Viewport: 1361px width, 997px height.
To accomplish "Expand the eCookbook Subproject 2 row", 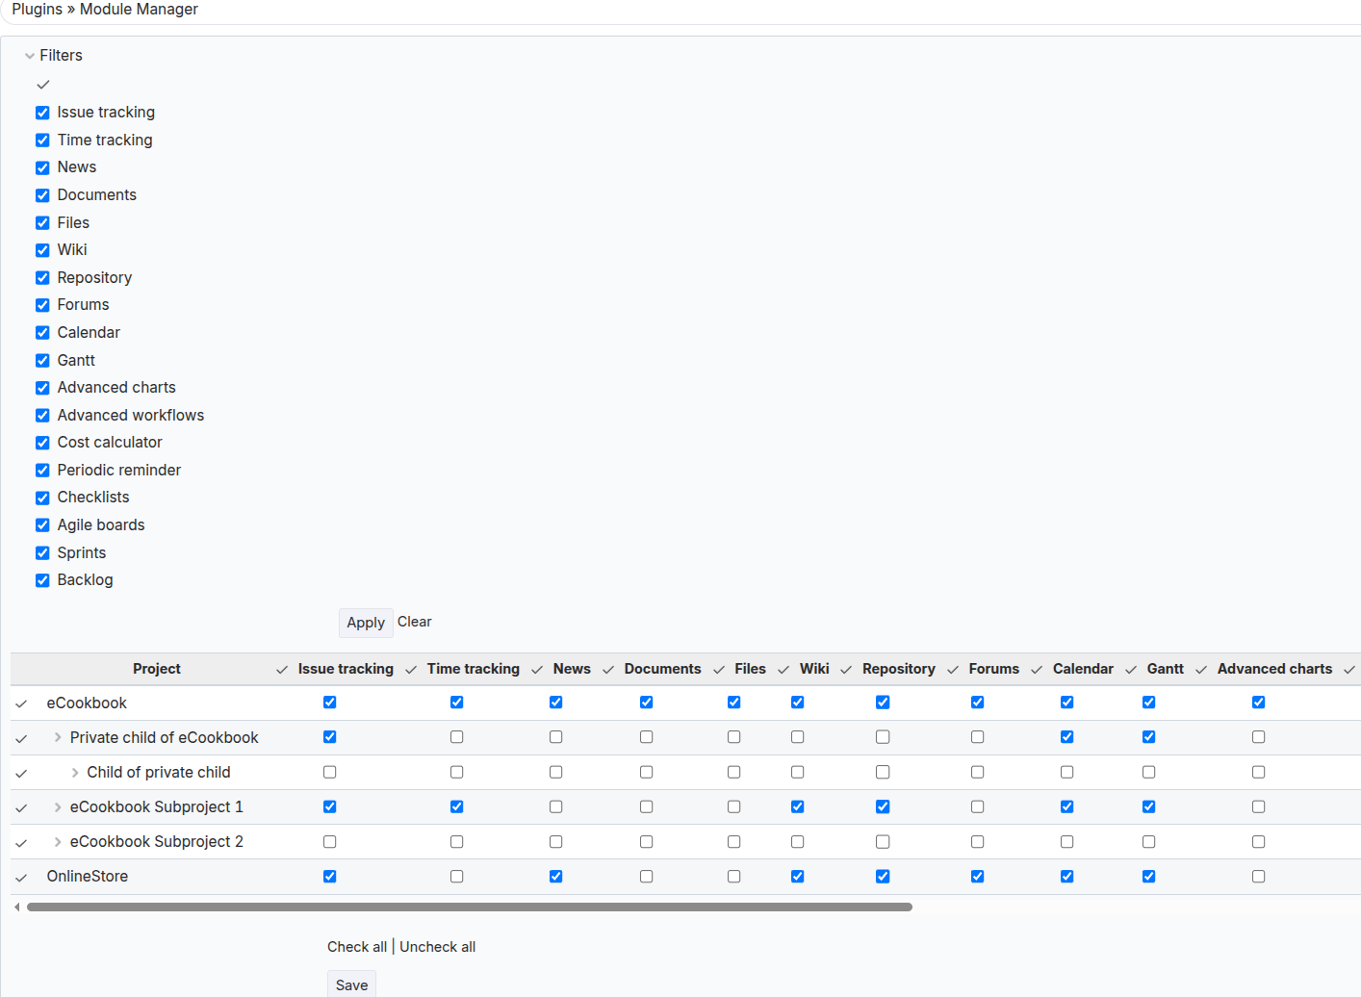I will (x=58, y=842).
